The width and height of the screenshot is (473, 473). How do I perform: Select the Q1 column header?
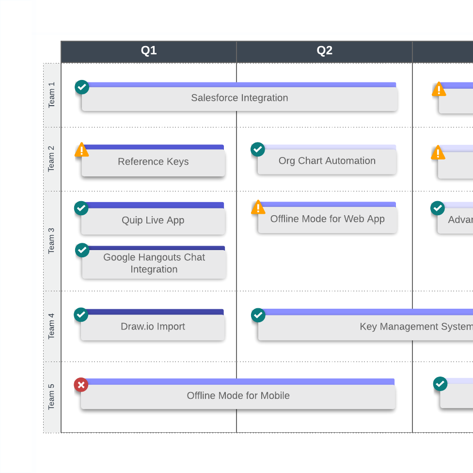[x=149, y=51]
